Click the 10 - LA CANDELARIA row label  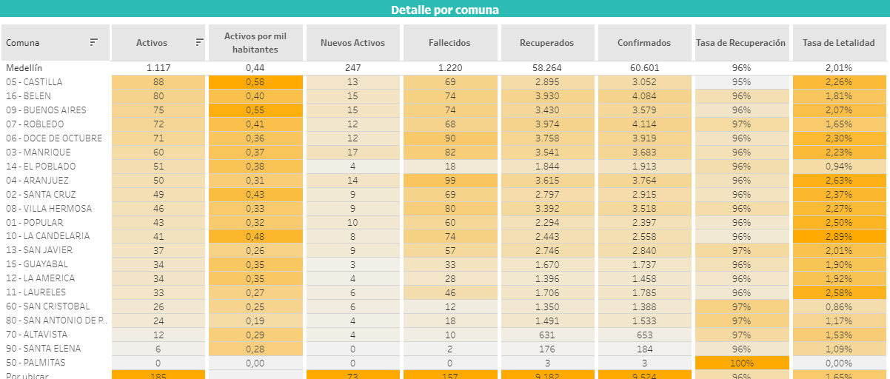click(x=48, y=236)
